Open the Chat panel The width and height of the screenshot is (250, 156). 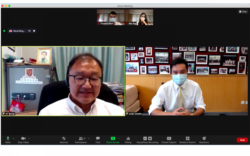tap(98, 140)
